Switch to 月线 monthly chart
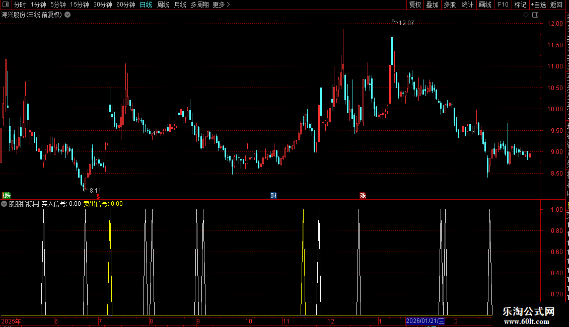The width and height of the screenshot is (569, 327). (x=180, y=5)
